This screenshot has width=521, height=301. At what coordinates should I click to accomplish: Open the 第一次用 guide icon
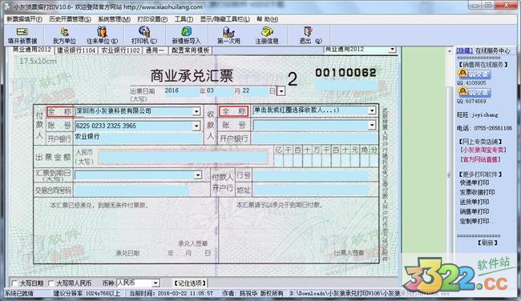coord(228,35)
